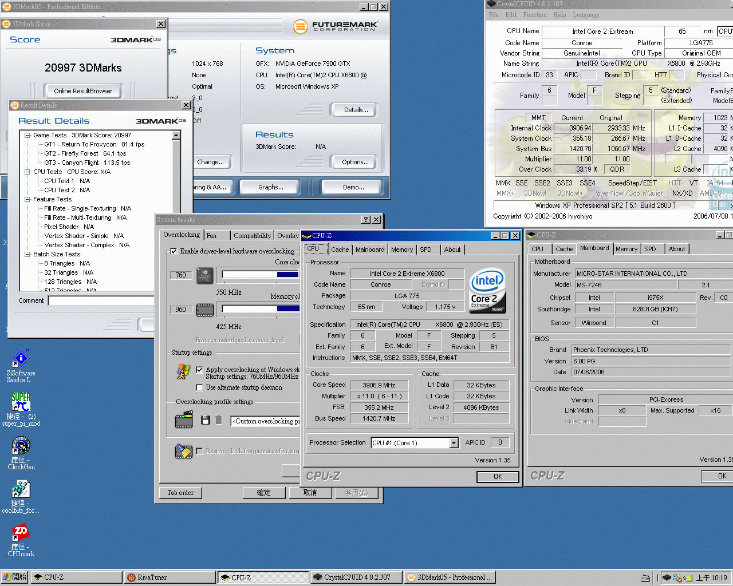The height and width of the screenshot is (586, 733).
Task: Switch to CrystalCPUID from the taskbar
Action: (357, 577)
